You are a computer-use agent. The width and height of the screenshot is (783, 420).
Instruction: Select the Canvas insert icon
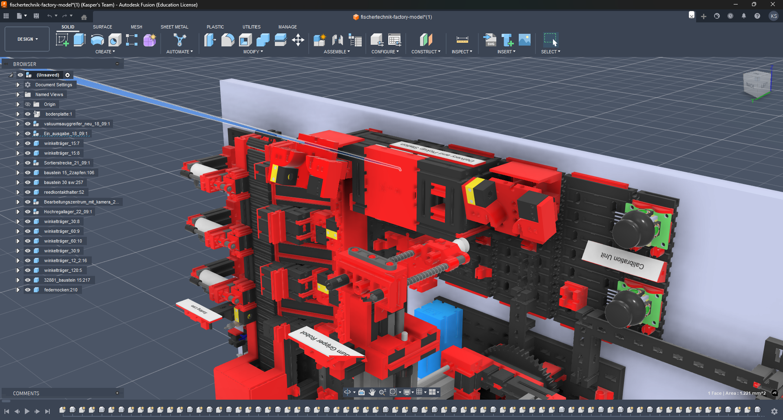point(524,40)
